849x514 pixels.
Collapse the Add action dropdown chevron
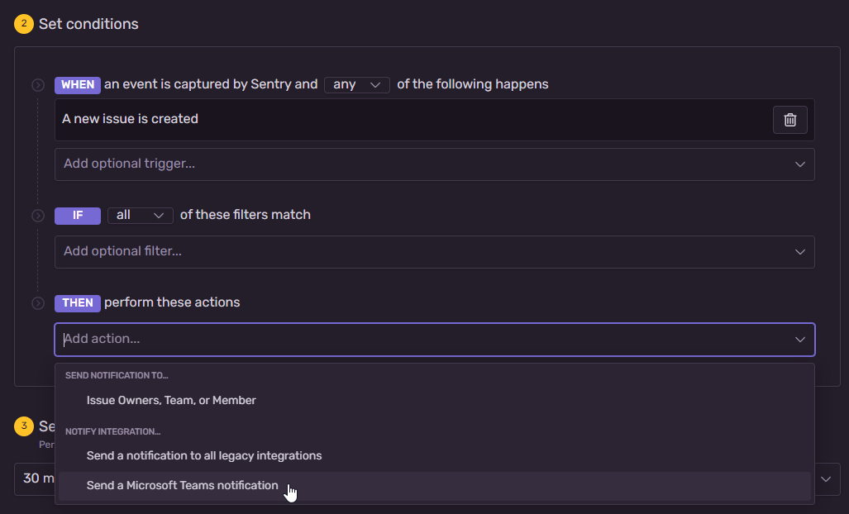[799, 340]
